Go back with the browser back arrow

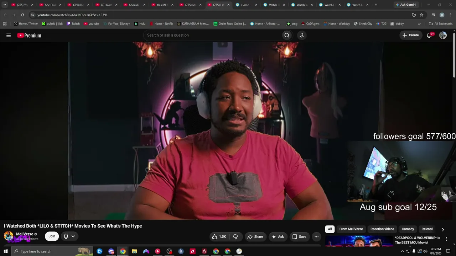pyautogui.click(x=5, y=15)
